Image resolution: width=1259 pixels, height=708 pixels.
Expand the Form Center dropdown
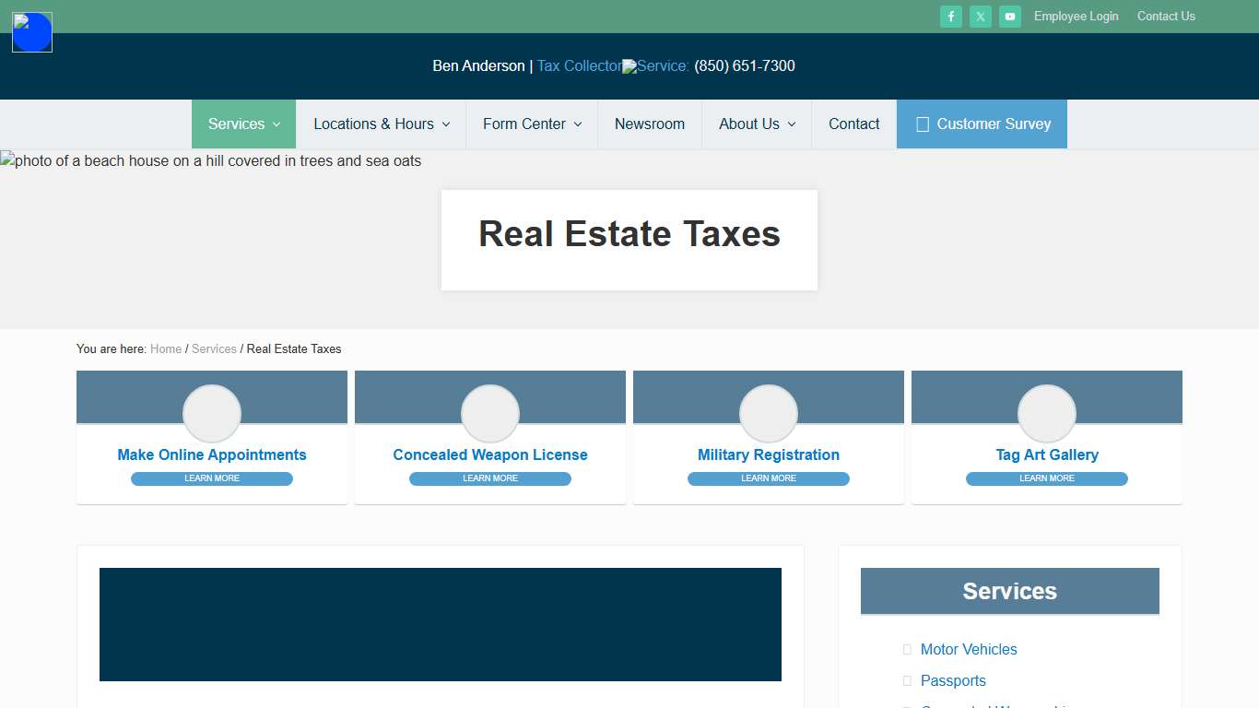[531, 124]
